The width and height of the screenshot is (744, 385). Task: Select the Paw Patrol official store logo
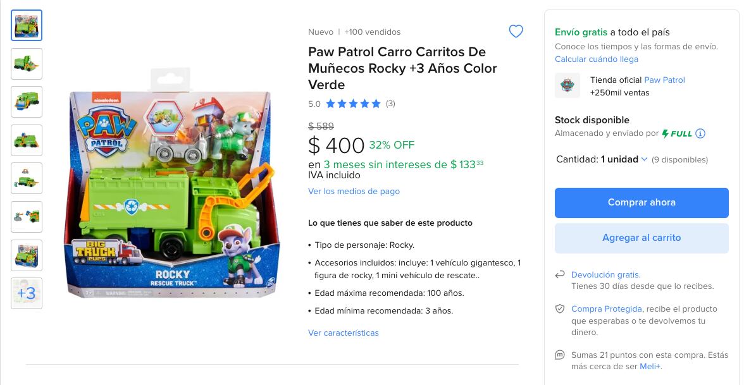(x=567, y=85)
